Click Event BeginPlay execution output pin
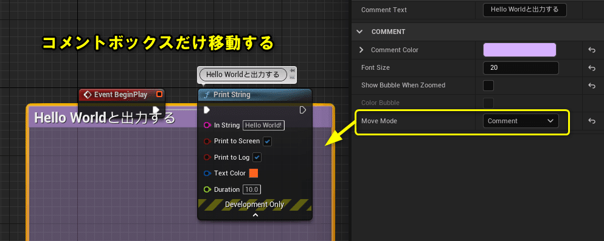Image resolution: width=604 pixels, height=241 pixels. click(x=155, y=110)
